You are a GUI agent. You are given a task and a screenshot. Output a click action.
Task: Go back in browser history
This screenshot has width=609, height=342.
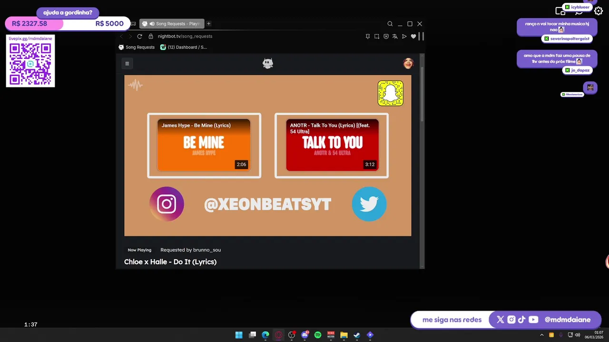pos(121,36)
